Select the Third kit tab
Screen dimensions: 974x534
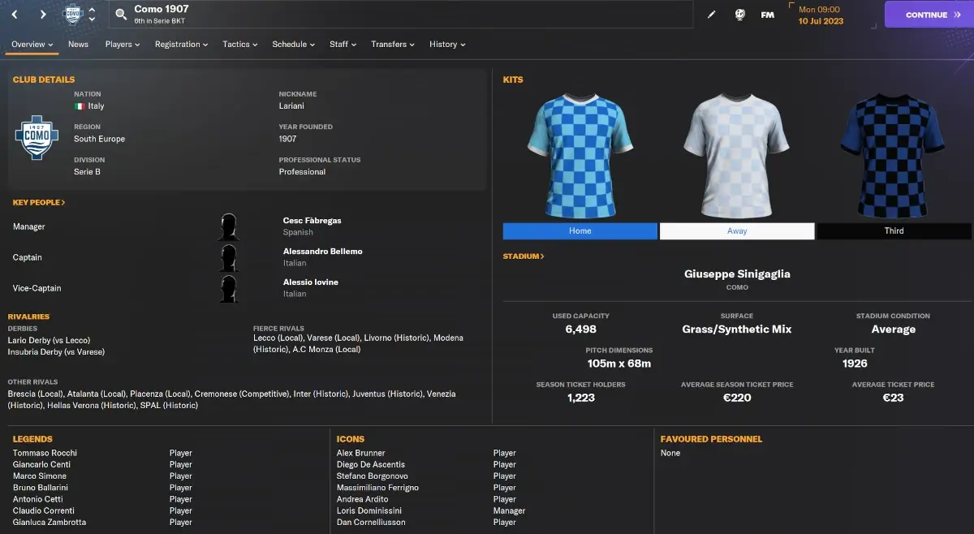point(894,231)
